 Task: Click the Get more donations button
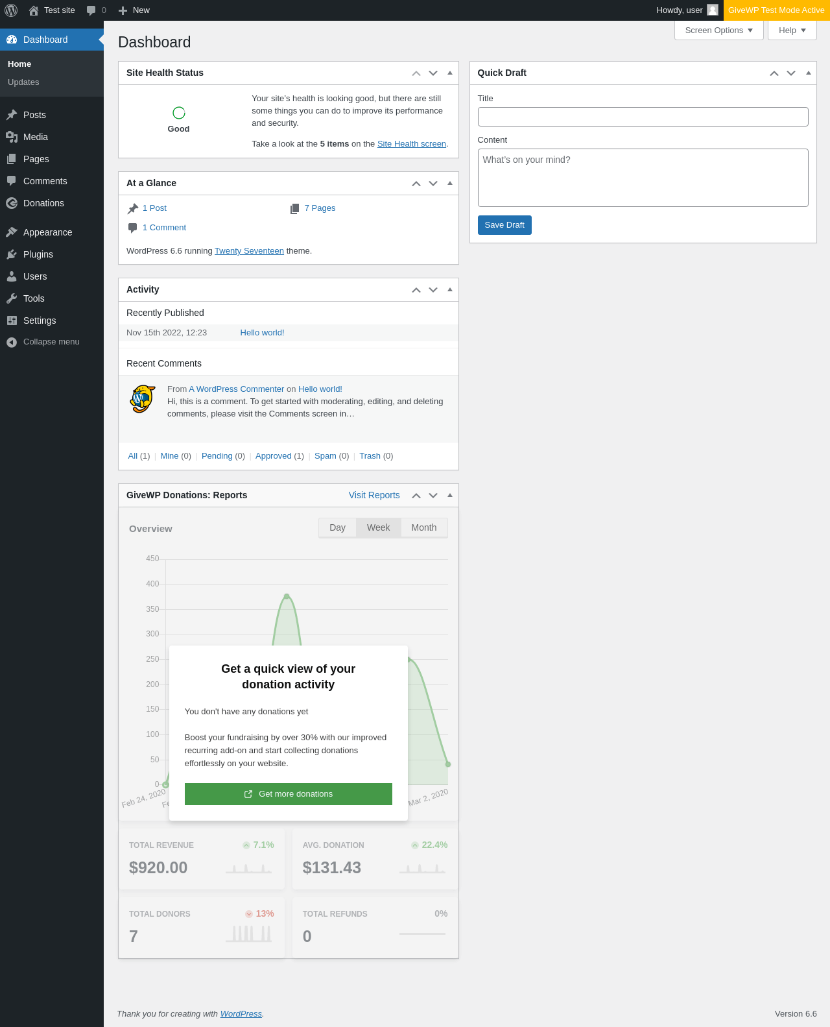(x=289, y=794)
